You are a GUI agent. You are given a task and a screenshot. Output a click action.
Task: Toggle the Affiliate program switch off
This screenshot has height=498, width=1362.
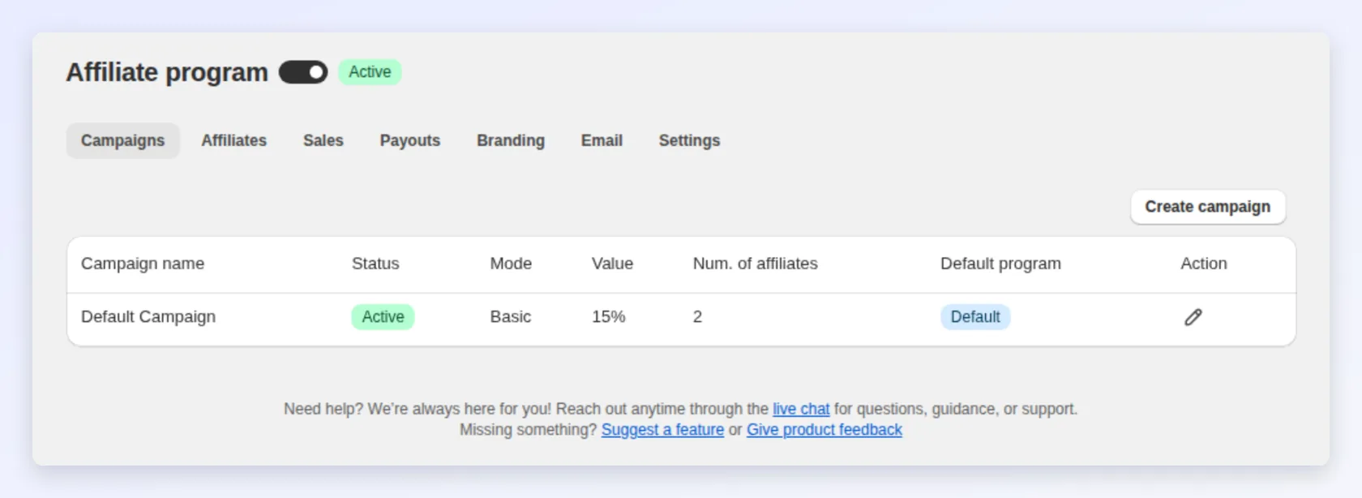click(303, 72)
